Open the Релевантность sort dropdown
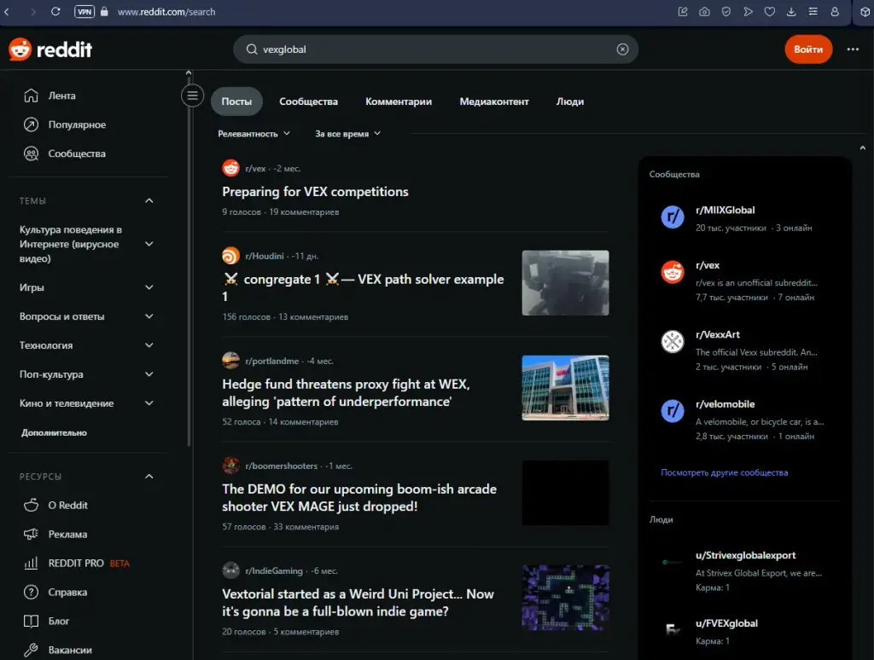Viewport: 874px width, 660px height. (254, 134)
